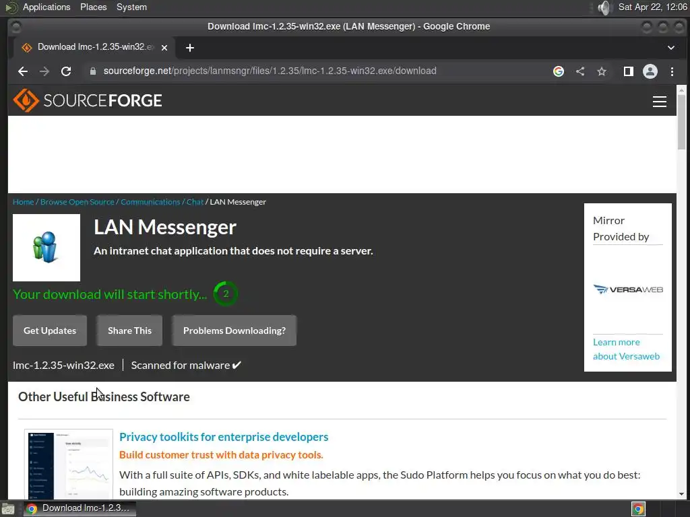
Task: Click the scrollbar down arrow
Action: (x=682, y=493)
